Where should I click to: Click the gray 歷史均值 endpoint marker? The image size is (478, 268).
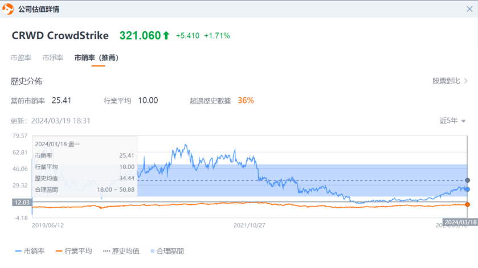(x=467, y=180)
